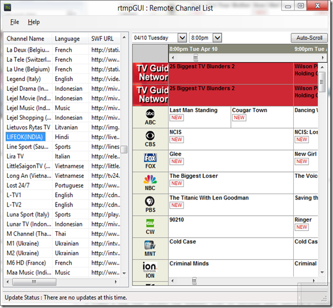Screen dimensions: 333x308
Task: Click TV guide vertical scroll down arrow
Action: pos(322,272)
